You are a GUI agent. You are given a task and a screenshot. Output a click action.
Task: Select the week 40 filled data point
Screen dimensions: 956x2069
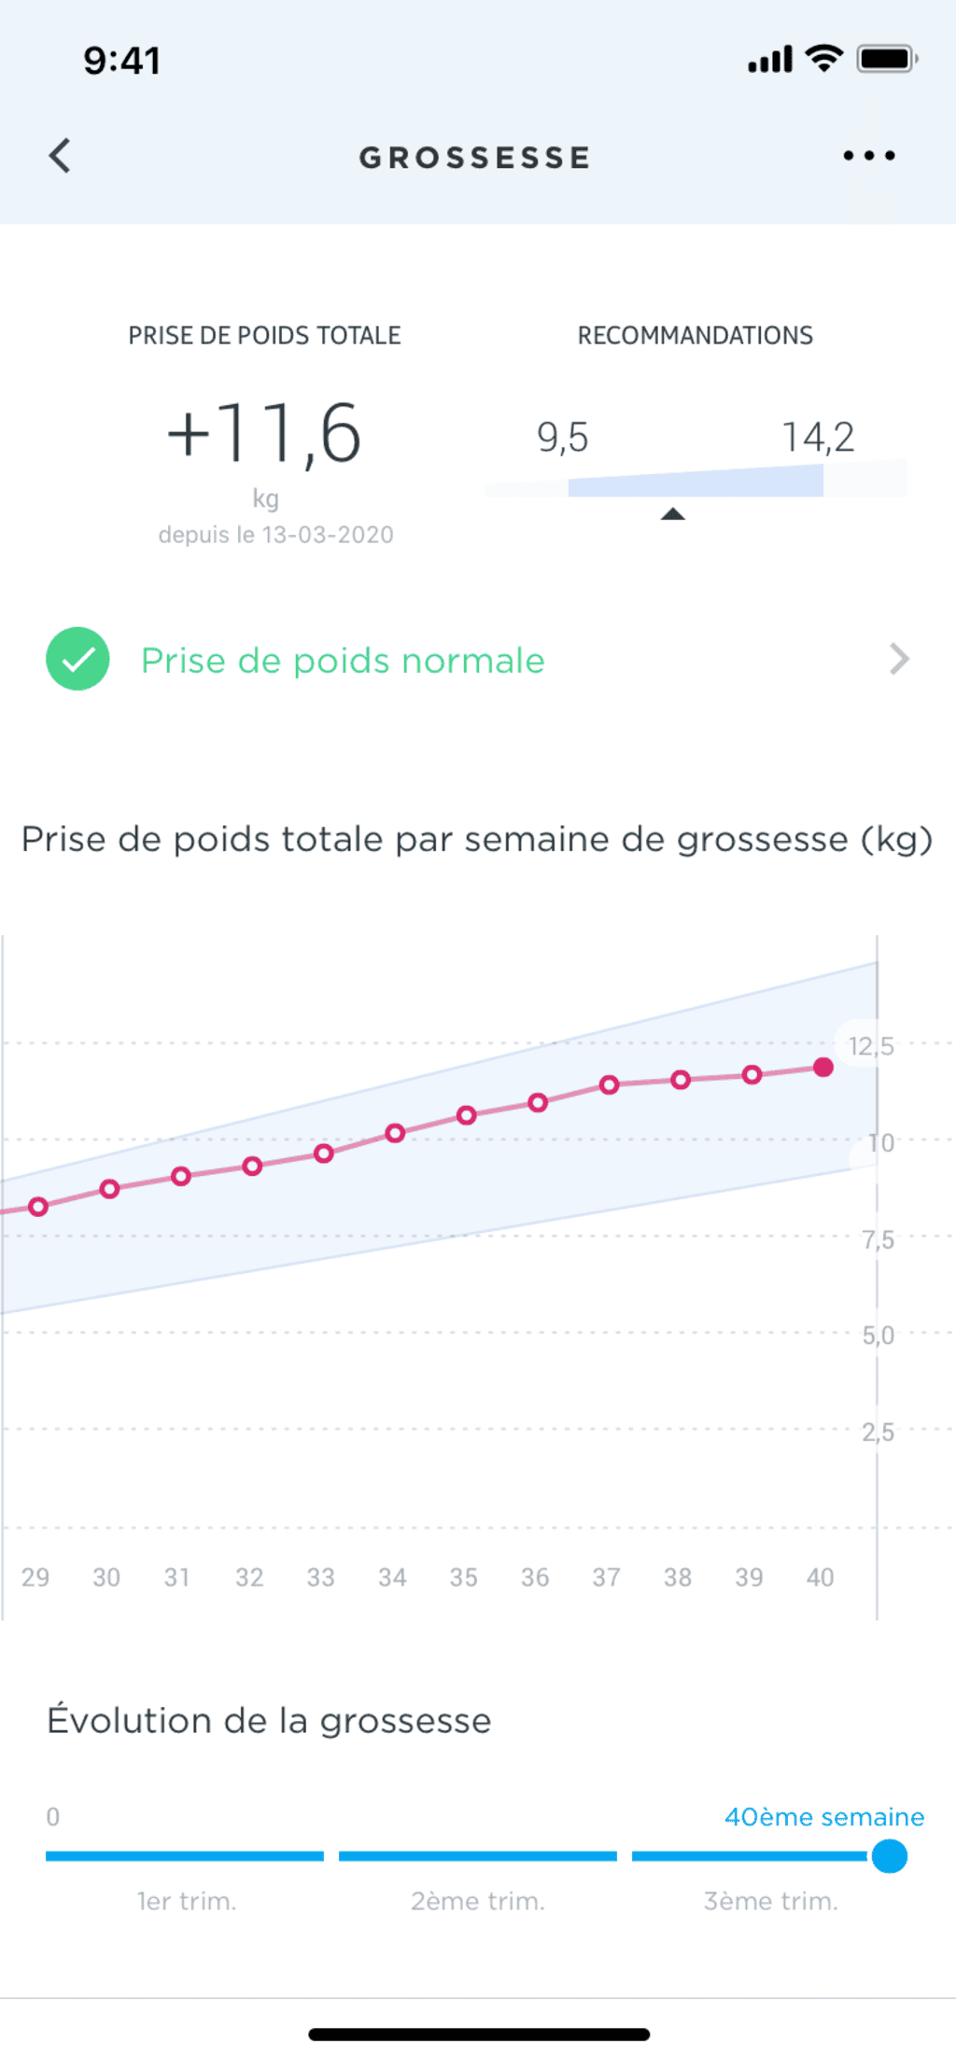click(x=822, y=1068)
